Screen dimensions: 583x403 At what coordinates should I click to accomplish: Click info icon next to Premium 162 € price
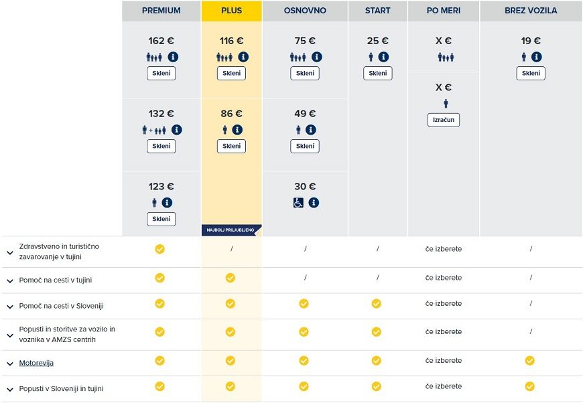tap(173, 57)
